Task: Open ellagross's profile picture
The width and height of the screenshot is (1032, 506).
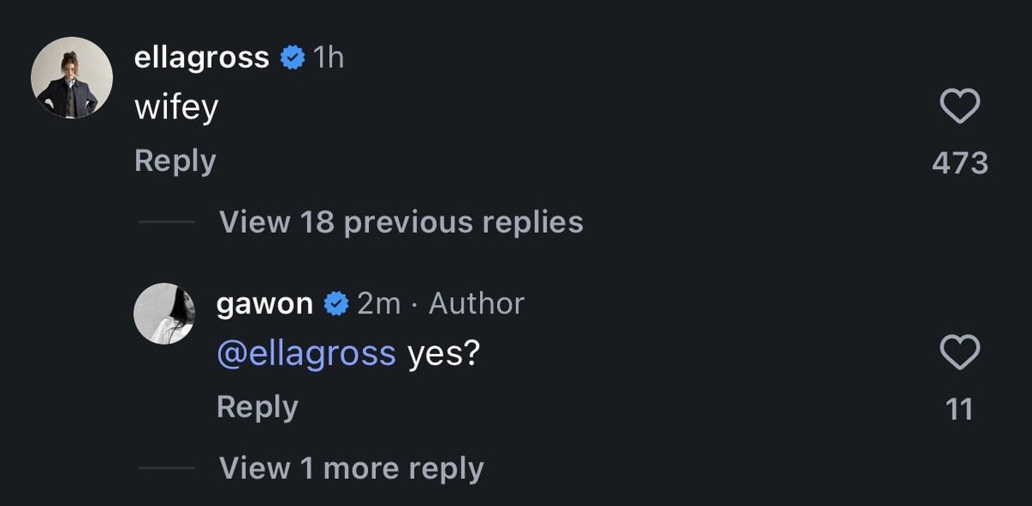Action: point(72,79)
